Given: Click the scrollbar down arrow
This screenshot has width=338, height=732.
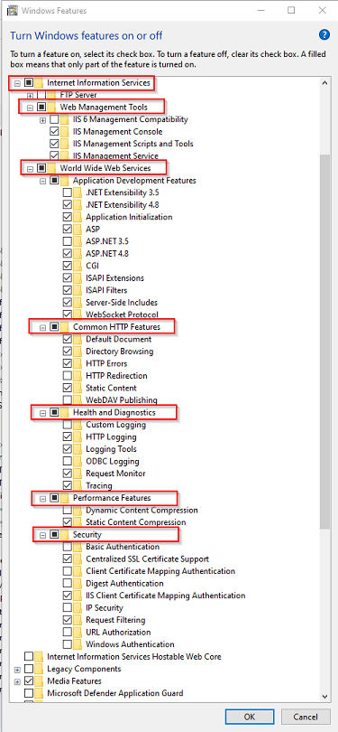Looking at the screenshot, I should tap(325, 696).
